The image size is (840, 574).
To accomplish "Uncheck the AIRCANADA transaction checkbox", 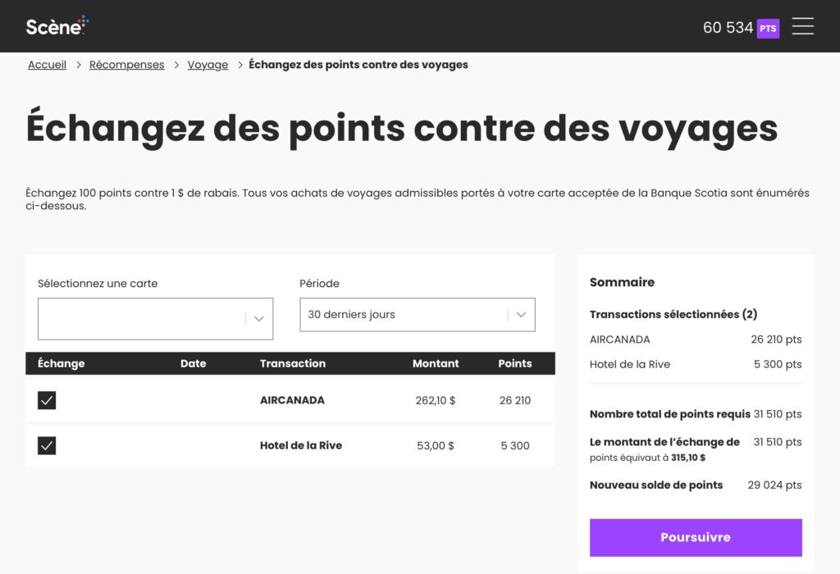I will point(47,399).
